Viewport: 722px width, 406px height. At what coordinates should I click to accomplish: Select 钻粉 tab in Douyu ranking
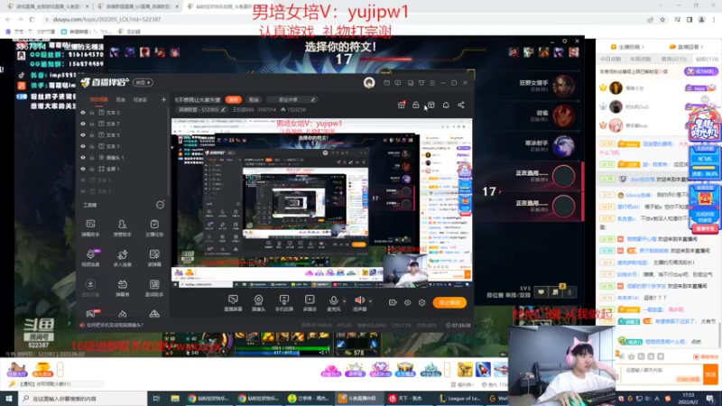click(x=707, y=59)
